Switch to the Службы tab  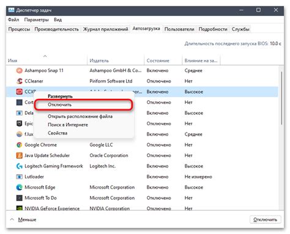[x=240, y=29]
